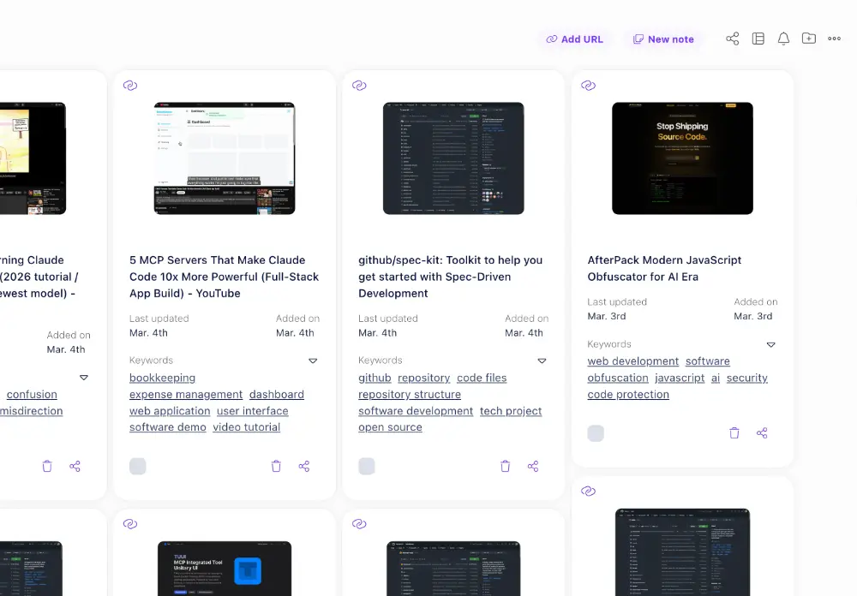
Task: Create a New note
Action: 663,39
